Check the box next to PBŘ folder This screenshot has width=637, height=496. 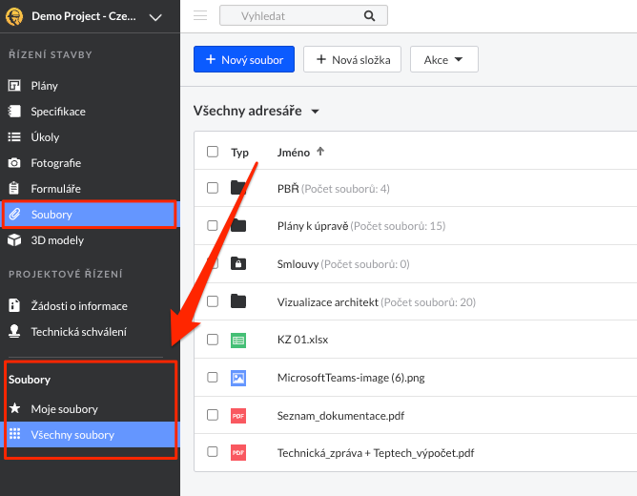point(213,188)
